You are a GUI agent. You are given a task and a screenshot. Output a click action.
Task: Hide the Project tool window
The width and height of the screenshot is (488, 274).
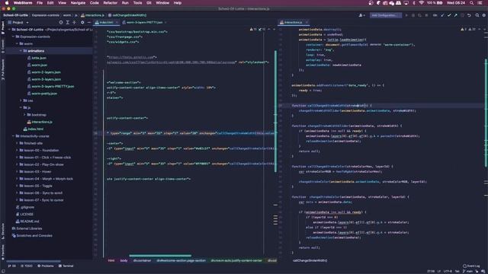coord(89,22)
